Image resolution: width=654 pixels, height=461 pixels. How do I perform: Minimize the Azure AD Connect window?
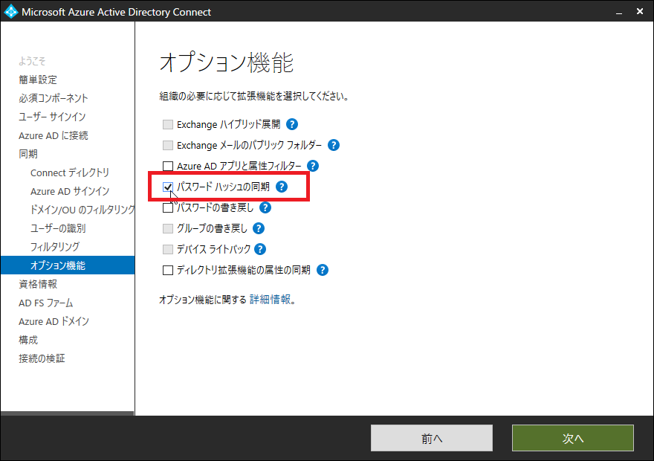pyautogui.click(x=619, y=12)
